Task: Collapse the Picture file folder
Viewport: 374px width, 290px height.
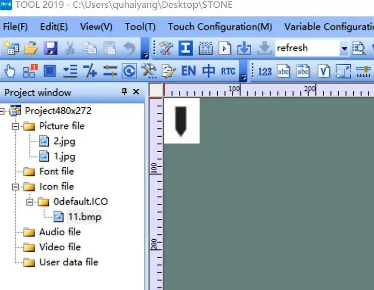Action: (x=15, y=126)
